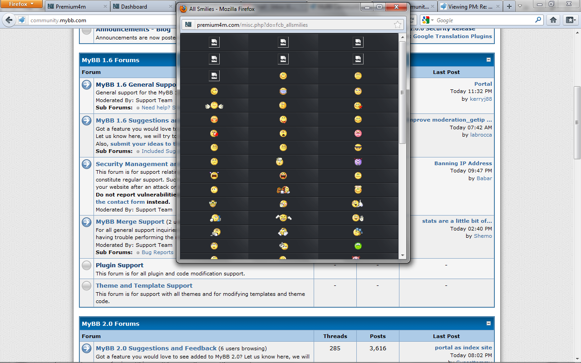Image resolution: width=581 pixels, height=363 pixels.
Task: Pick the green sick smiley
Action: 358,246
